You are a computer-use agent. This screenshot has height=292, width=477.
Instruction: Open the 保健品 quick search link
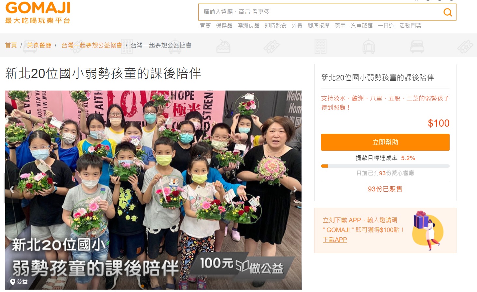[224, 26]
